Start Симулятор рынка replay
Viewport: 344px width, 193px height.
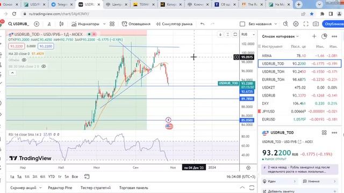[x=174, y=24]
